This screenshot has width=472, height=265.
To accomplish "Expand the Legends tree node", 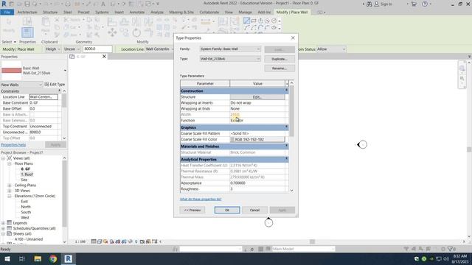I will 3,223.
